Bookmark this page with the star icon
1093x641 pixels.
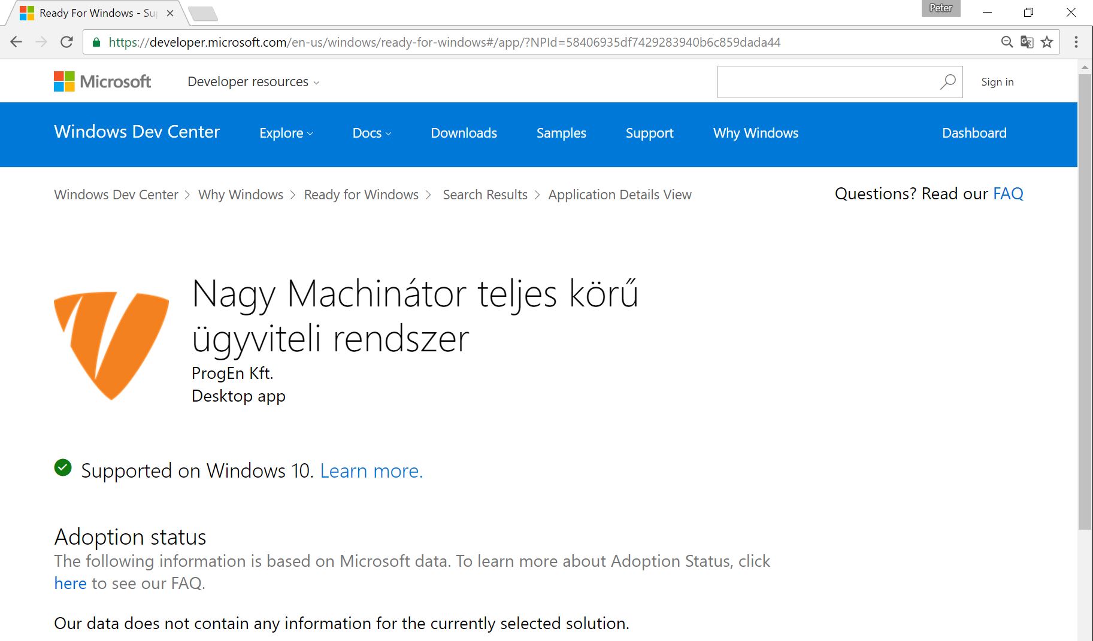click(x=1047, y=42)
